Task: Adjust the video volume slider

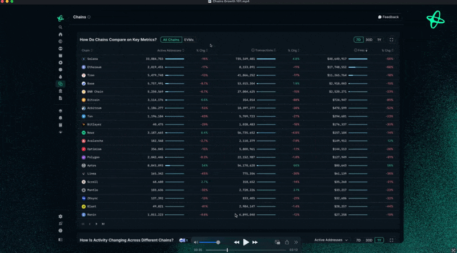Action: 209,242
